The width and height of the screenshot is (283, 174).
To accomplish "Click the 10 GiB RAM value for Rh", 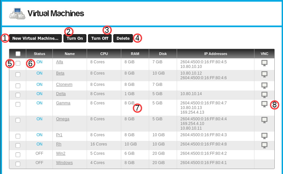I will pos(131,144).
